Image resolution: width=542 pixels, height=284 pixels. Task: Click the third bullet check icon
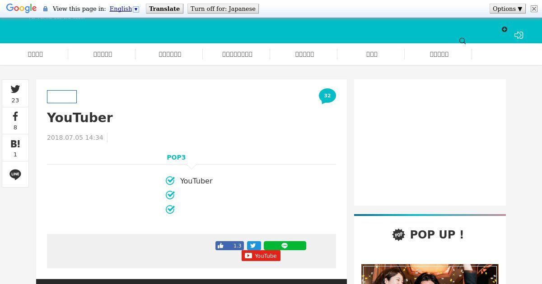click(x=170, y=209)
